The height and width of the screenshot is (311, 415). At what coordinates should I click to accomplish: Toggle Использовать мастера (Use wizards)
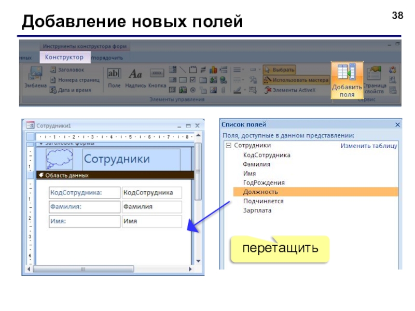[296, 80]
